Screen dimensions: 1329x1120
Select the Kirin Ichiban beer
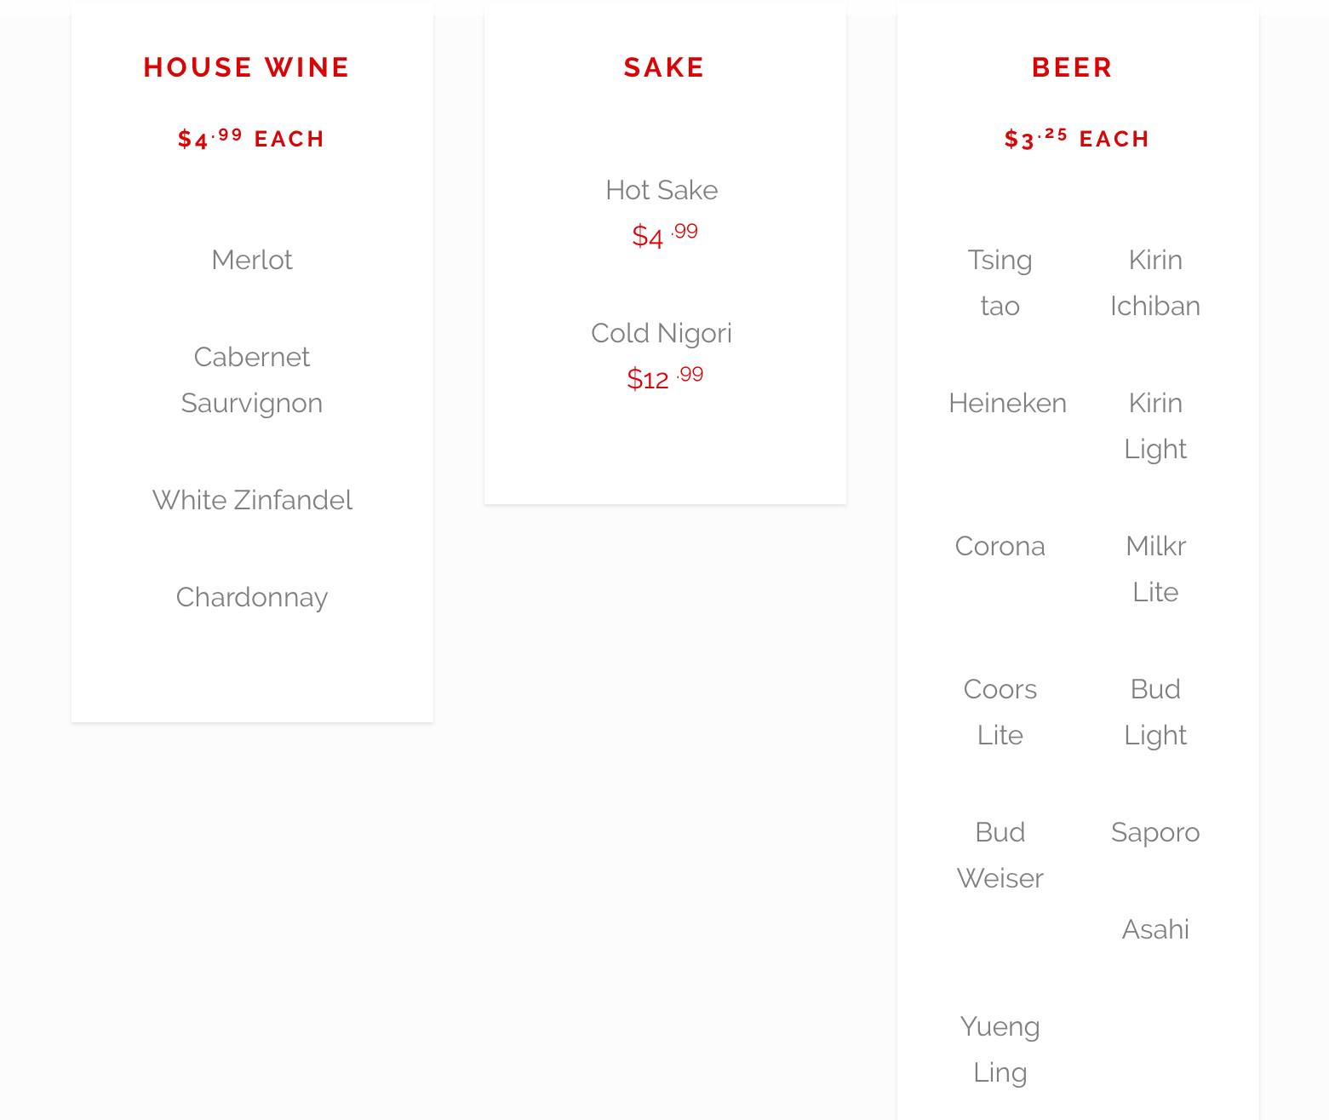pyautogui.click(x=1154, y=283)
